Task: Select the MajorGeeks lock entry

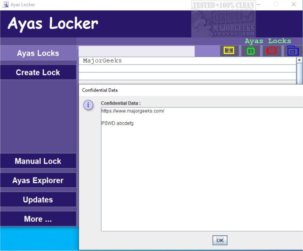Action: (x=187, y=61)
